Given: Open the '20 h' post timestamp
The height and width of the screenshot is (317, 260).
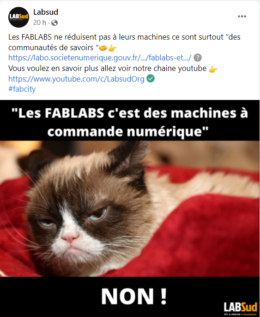Looking at the screenshot, I should pyautogui.click(x=40, y=23).
